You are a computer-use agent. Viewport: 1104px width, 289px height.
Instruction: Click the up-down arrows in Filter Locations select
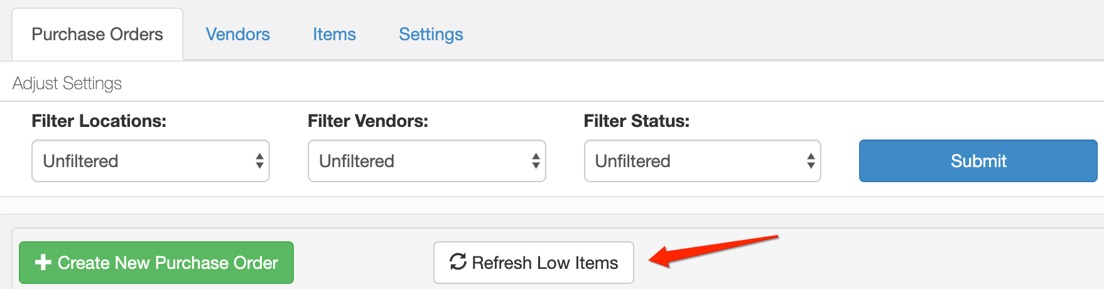point(259,161)
